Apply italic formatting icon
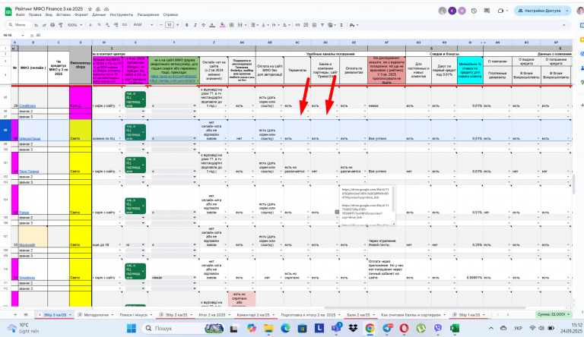Screen dimensions: 584x337 tap(195, 25)
